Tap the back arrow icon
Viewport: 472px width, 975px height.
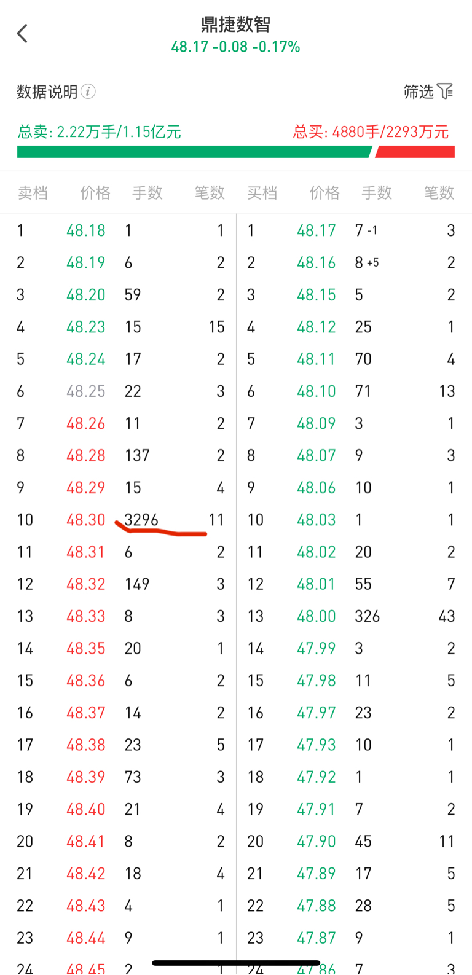pyautogui.click(x=23, y=34)
